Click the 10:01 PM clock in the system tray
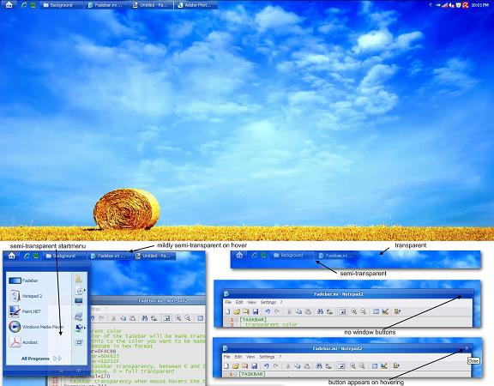494x386 pixels. tap(479, 5)
